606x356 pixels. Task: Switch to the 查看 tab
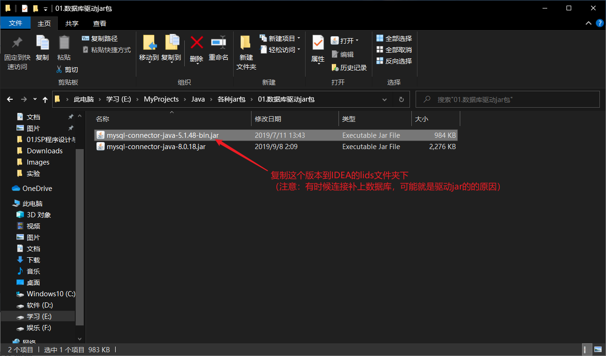coord(99,23)
